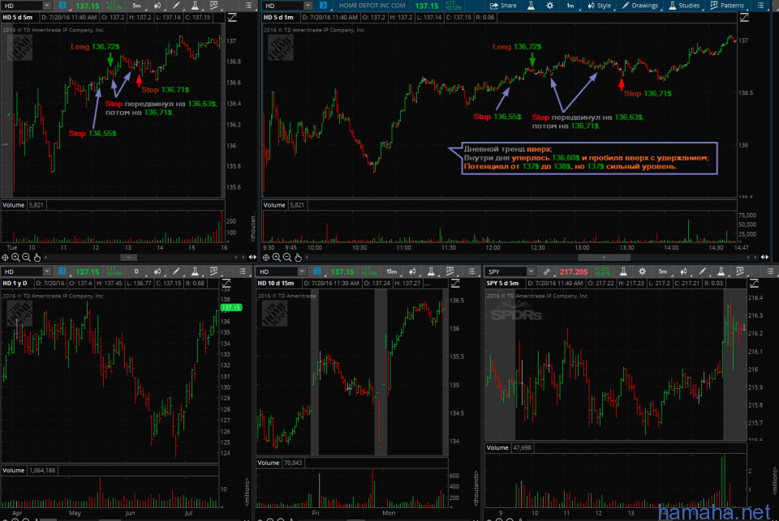Toggle price axis scale icon in SPY chart
Image resolution: width=779 pixels, height=521 pixels.
pyautogui.click(x=754, y=284)
